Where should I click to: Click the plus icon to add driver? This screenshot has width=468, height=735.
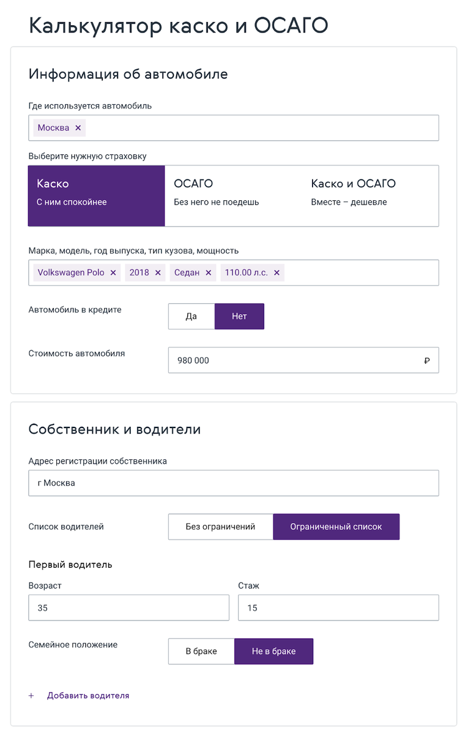tap(32, 696)
